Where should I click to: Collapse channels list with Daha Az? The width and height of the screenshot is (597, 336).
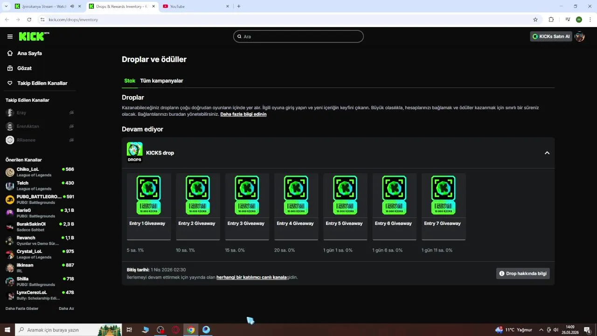pyautogui.click(x=66, y=308)
